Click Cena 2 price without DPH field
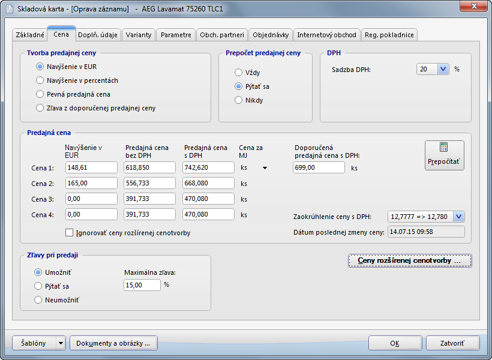The width and height of the screenshot is (492, 360). (149, 183)
